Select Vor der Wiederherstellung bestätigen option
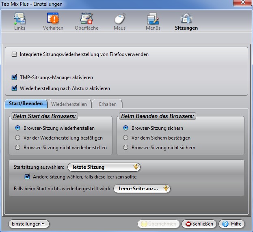 (x=17, y=138)
